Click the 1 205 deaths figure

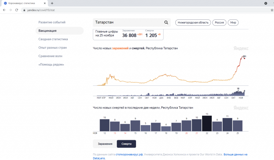(151, 35)
